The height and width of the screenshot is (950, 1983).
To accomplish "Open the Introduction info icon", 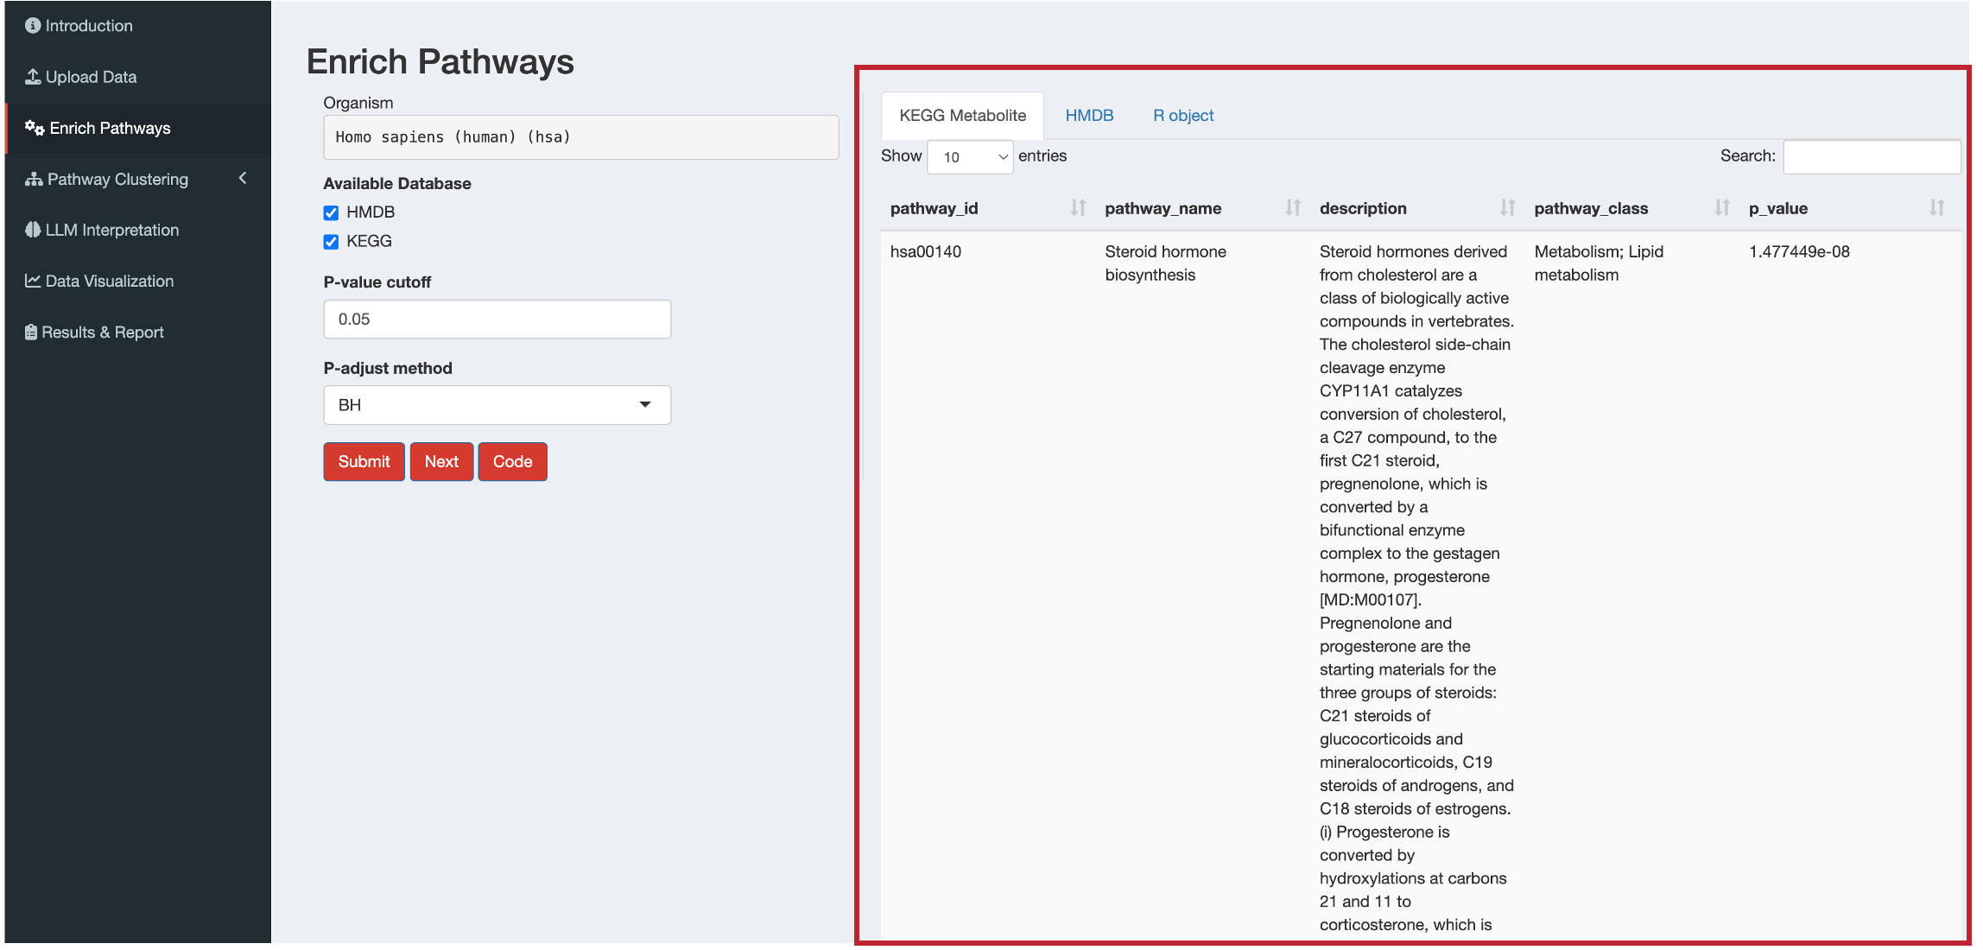I will tap(33, 26).
